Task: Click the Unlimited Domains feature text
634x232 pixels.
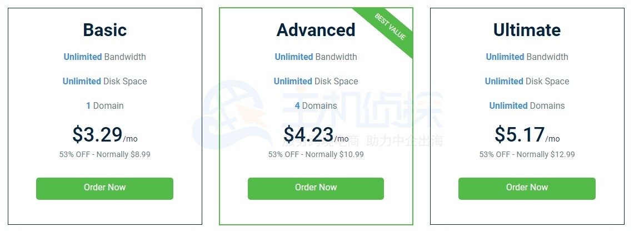Action: point(527,105)
